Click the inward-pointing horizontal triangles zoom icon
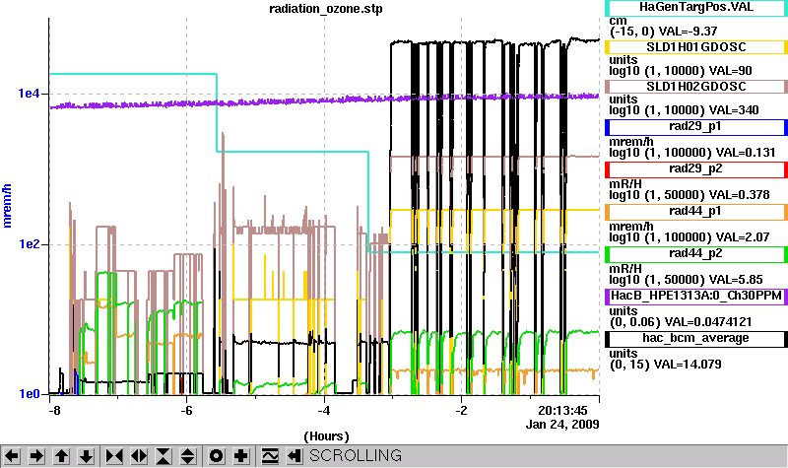 coord(114,456)
